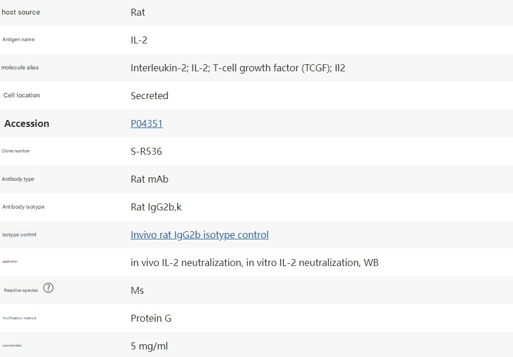Click the 'Cell location' label

[x=21, y=96]
